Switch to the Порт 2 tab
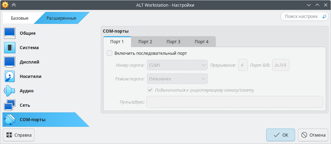Image resolution: width=331 pixels, height=144 pixels. [x=145, y=42]
